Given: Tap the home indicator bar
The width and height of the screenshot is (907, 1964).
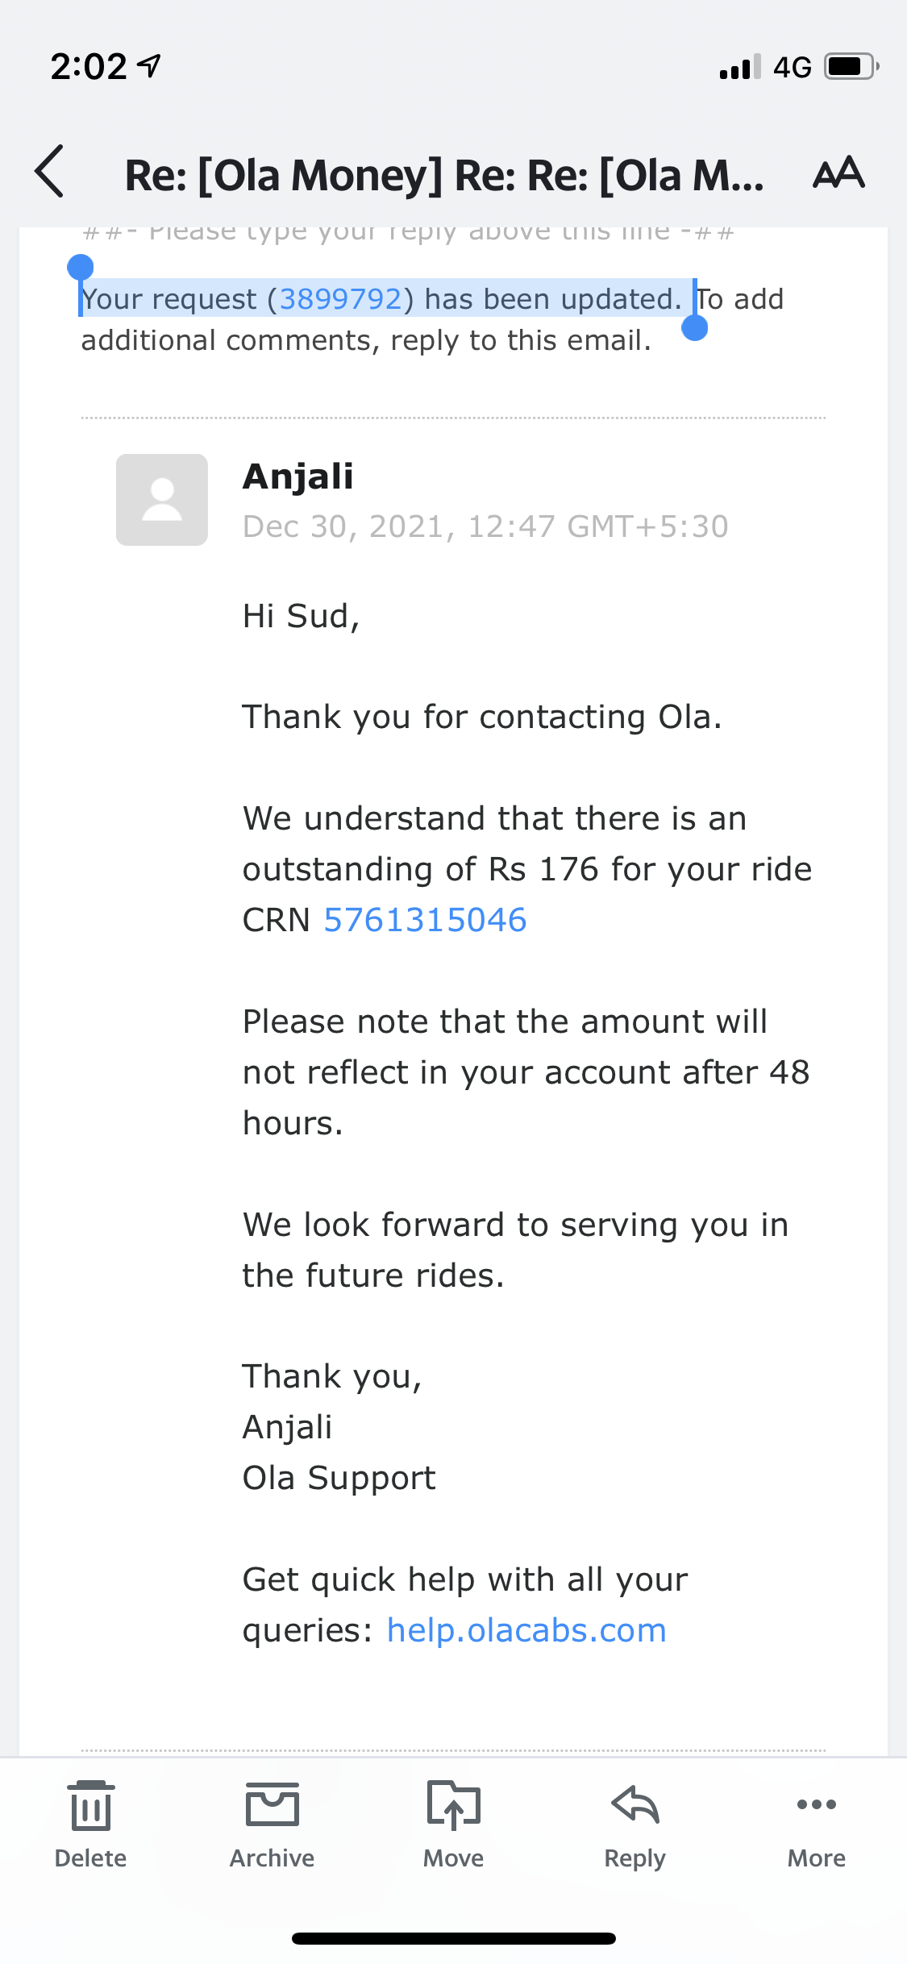Looking at the screenshot, I should click(453, 1938).
